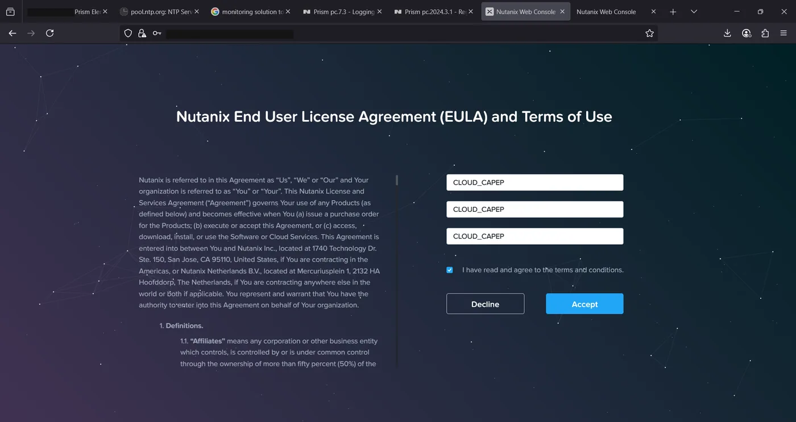Accept the Nutanix EULA
796x422 pixels.
click(584, 304)
